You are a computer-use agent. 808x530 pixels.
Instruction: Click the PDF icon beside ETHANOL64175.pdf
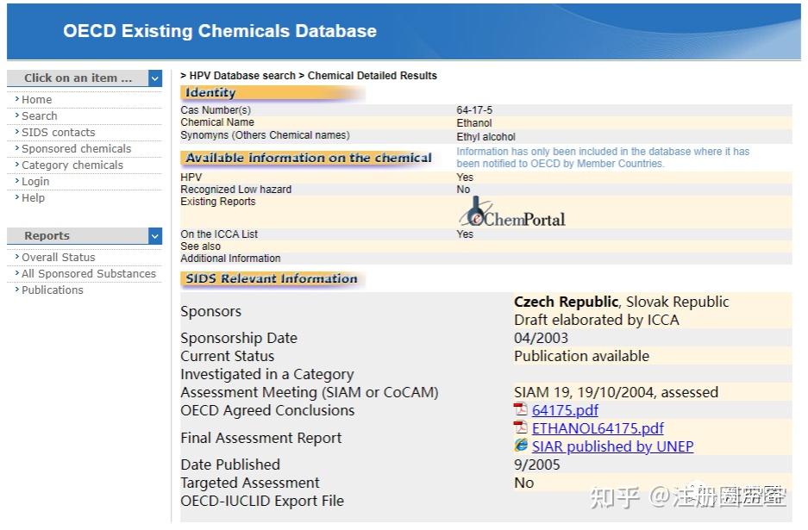coord(521,427)
